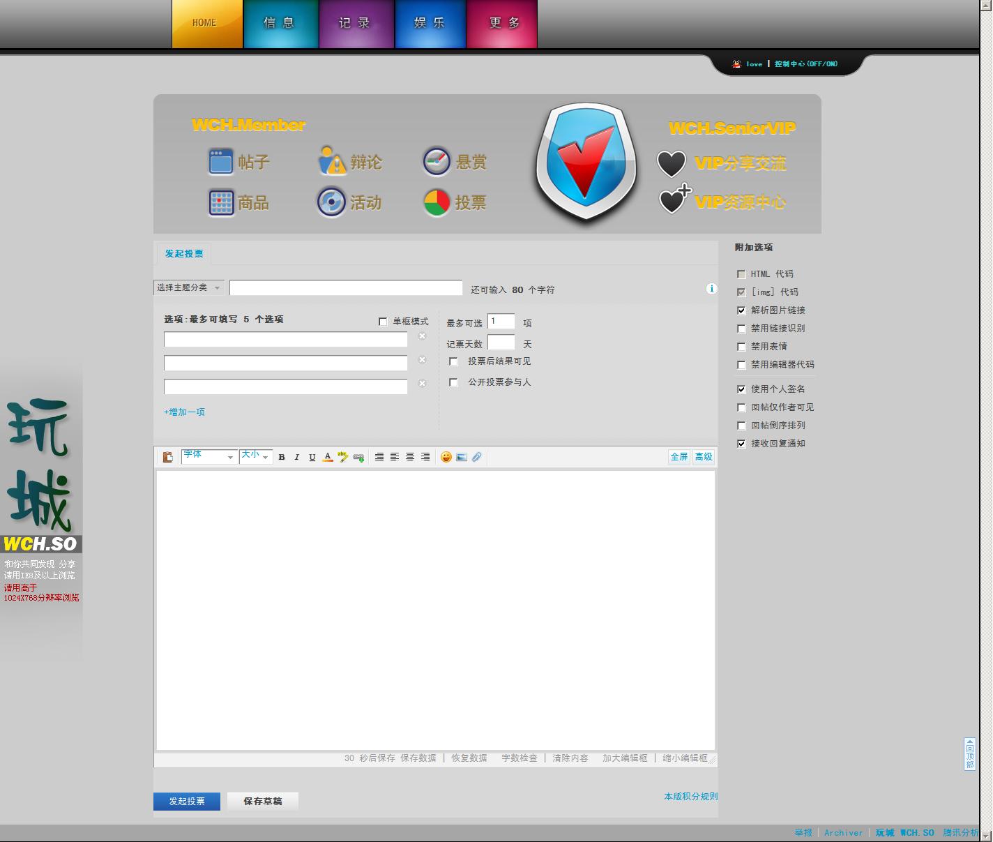The height and width of the screenshot is (842, 993).
Task: Enable 回帖倒序排列 checkbox
Action: click(x=741, y=426)
